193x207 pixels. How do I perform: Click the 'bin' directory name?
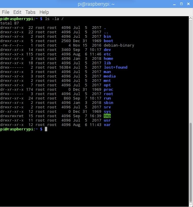point(107,37)
